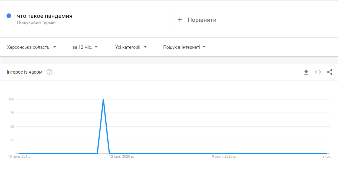Click the 12 квіт. 2020 р. axis label
This screenshot has height=179, width=338.
(122, 157)
